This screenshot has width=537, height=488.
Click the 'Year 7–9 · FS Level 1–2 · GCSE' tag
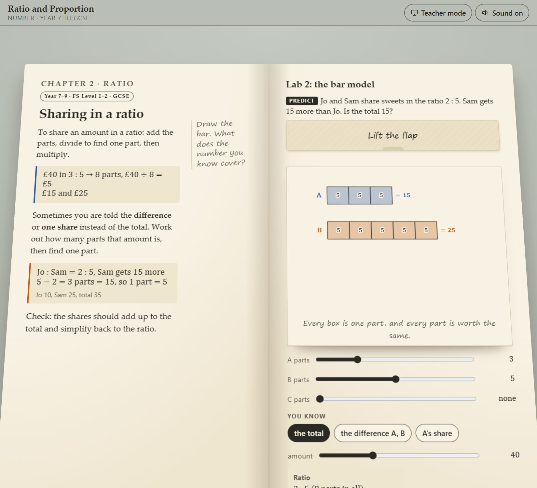(87, 96)
